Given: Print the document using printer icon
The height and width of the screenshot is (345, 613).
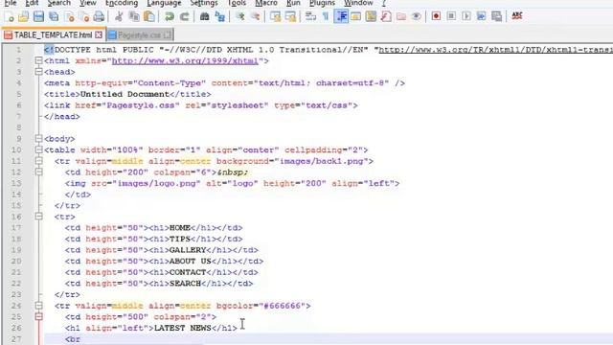Looking at the screenshot, I should (99, 16).
